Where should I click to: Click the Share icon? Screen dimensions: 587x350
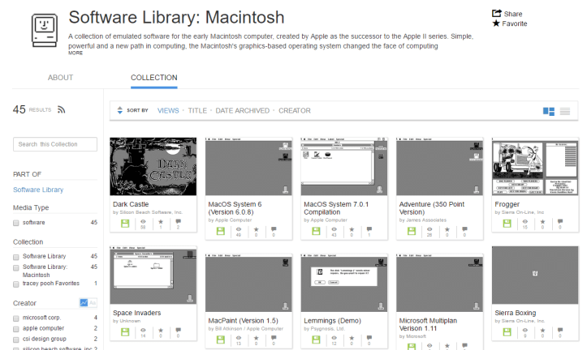[x=496, y=14]
